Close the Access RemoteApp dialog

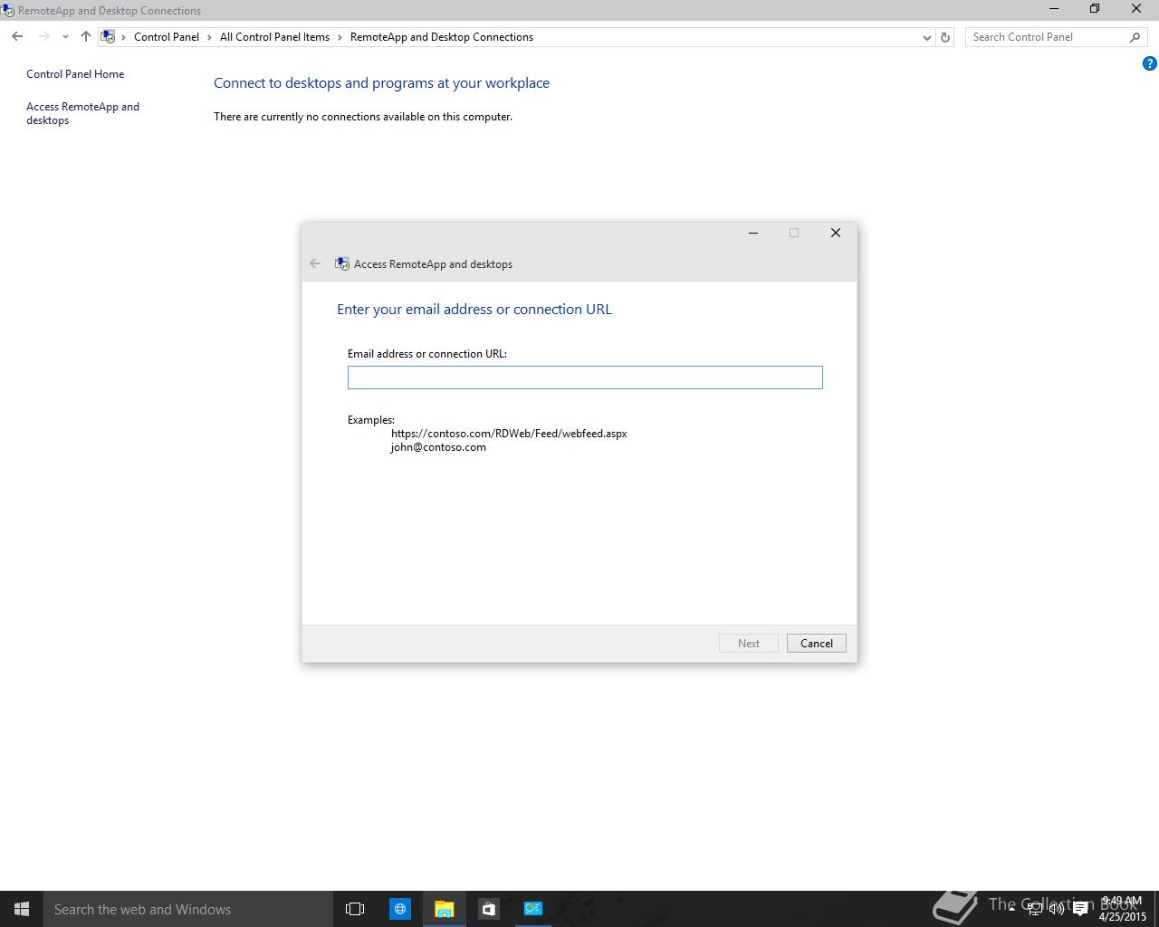click(836, 233)
